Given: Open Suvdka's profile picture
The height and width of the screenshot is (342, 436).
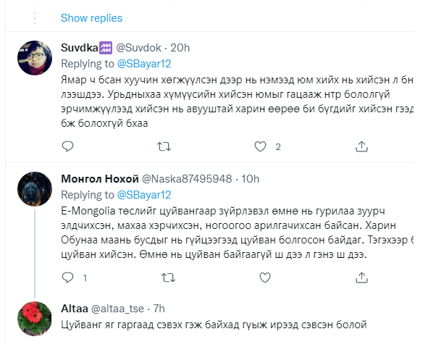Looking at the screenshot, I should pos(33,59).
